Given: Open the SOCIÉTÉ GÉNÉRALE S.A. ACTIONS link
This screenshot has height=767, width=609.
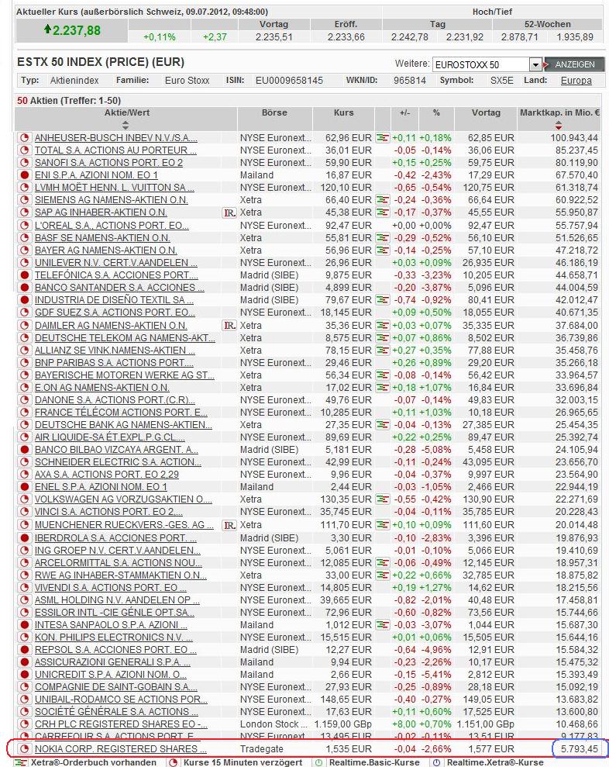Looking at the screenshot, I should click(x=116, y=712).
